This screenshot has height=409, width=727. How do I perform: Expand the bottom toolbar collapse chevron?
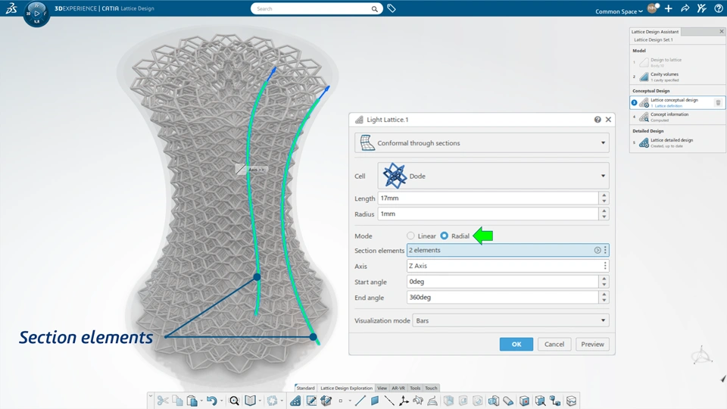(x=150, y=395)
